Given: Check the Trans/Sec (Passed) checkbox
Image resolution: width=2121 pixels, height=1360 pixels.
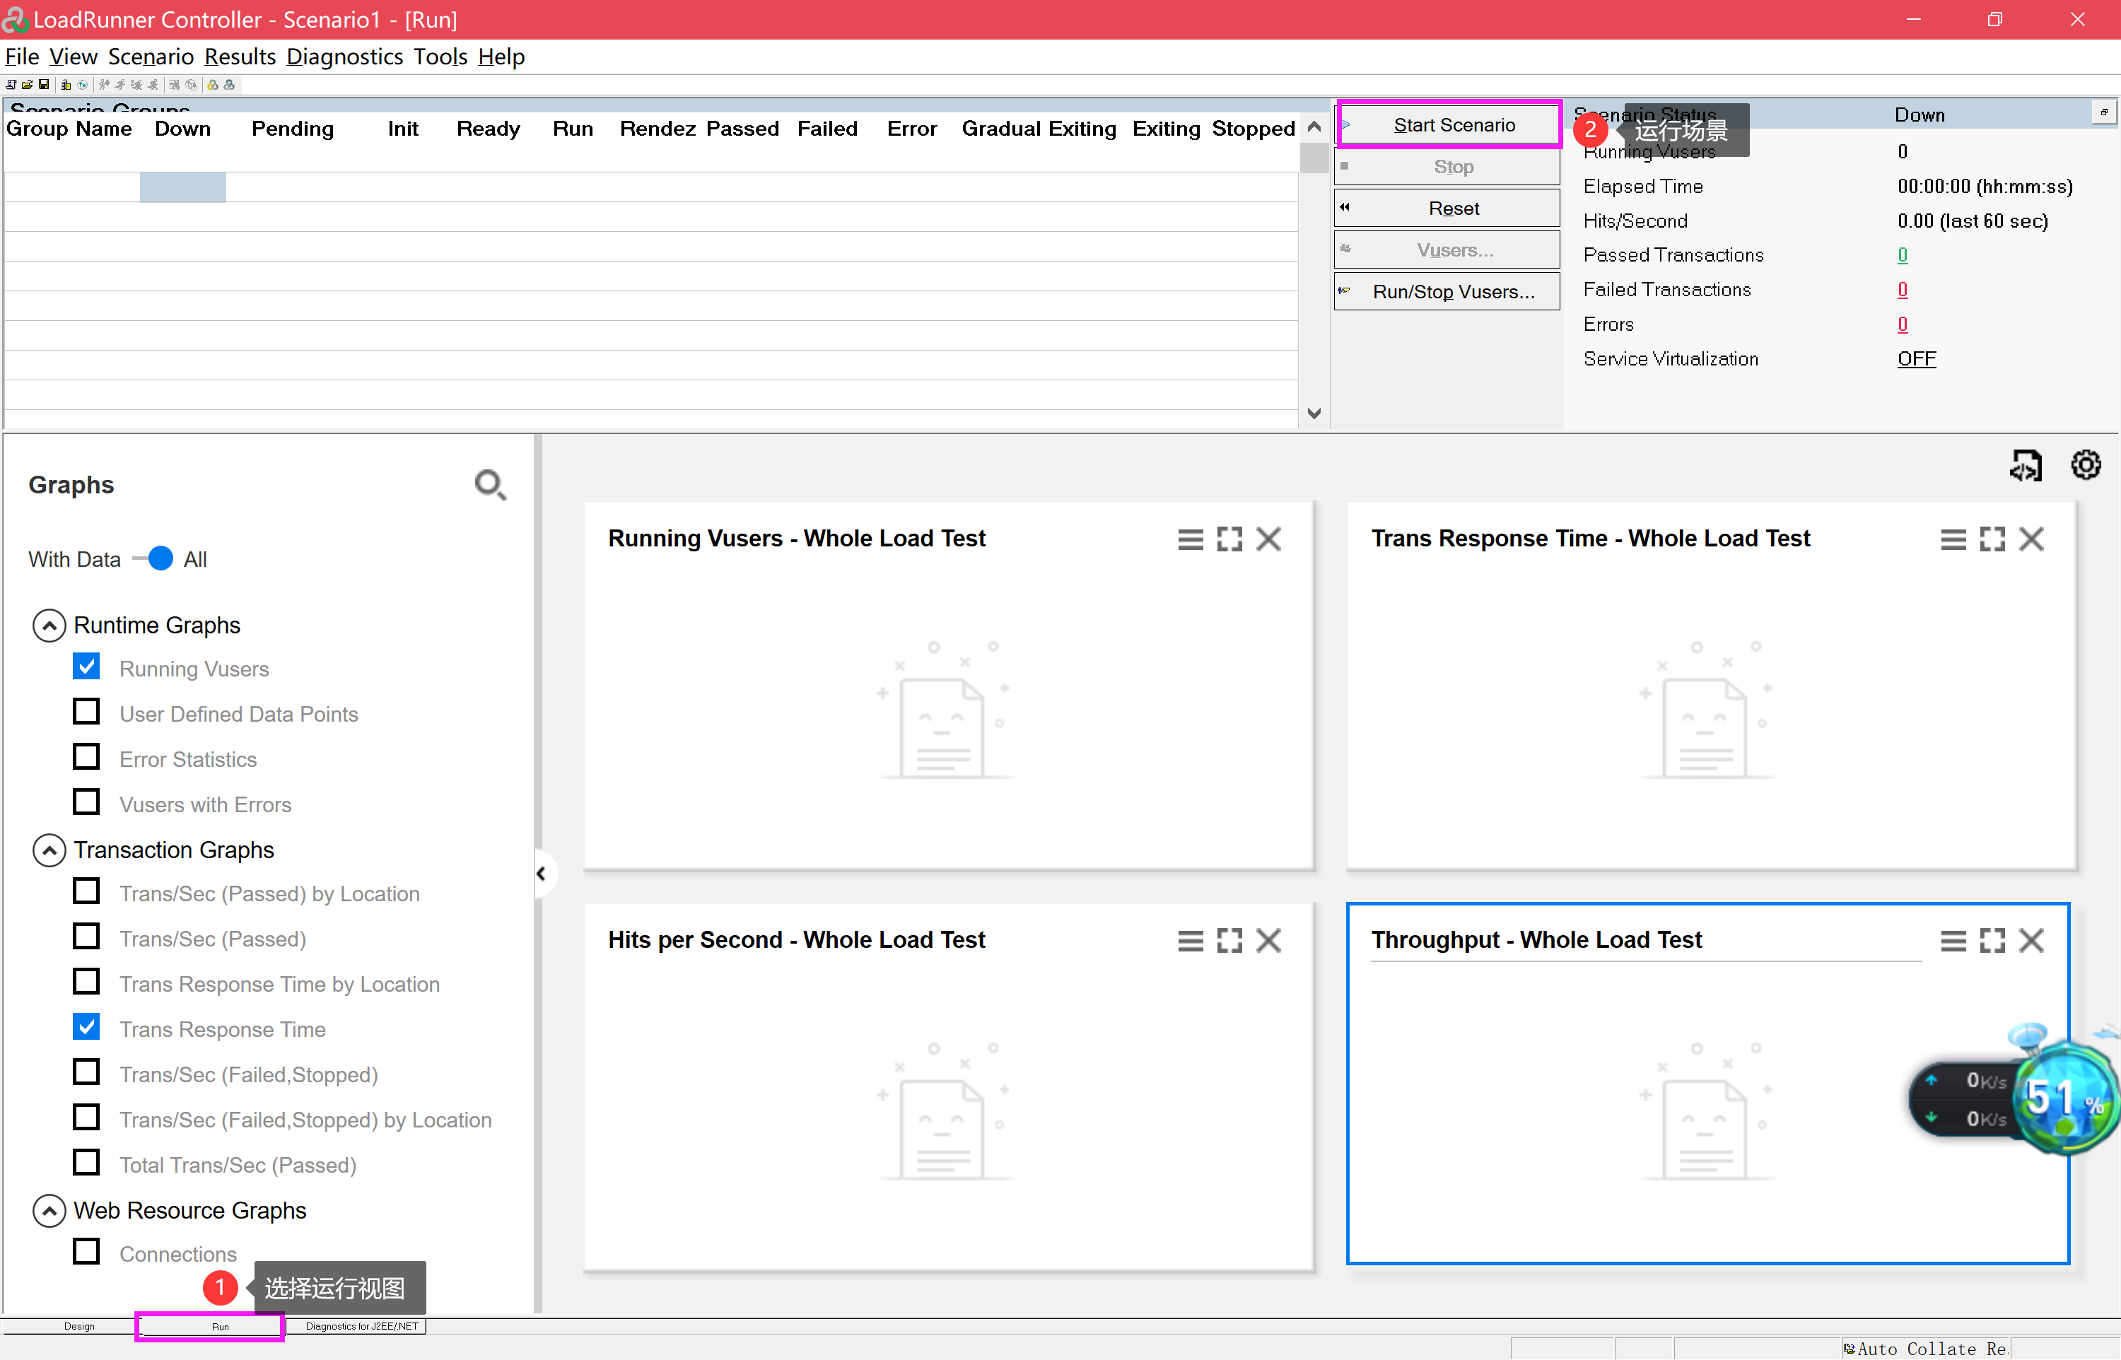Looking at the screenshot, I should point(86,937).
